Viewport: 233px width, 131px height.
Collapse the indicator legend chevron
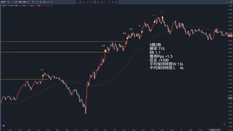click(x=3, y=8)
